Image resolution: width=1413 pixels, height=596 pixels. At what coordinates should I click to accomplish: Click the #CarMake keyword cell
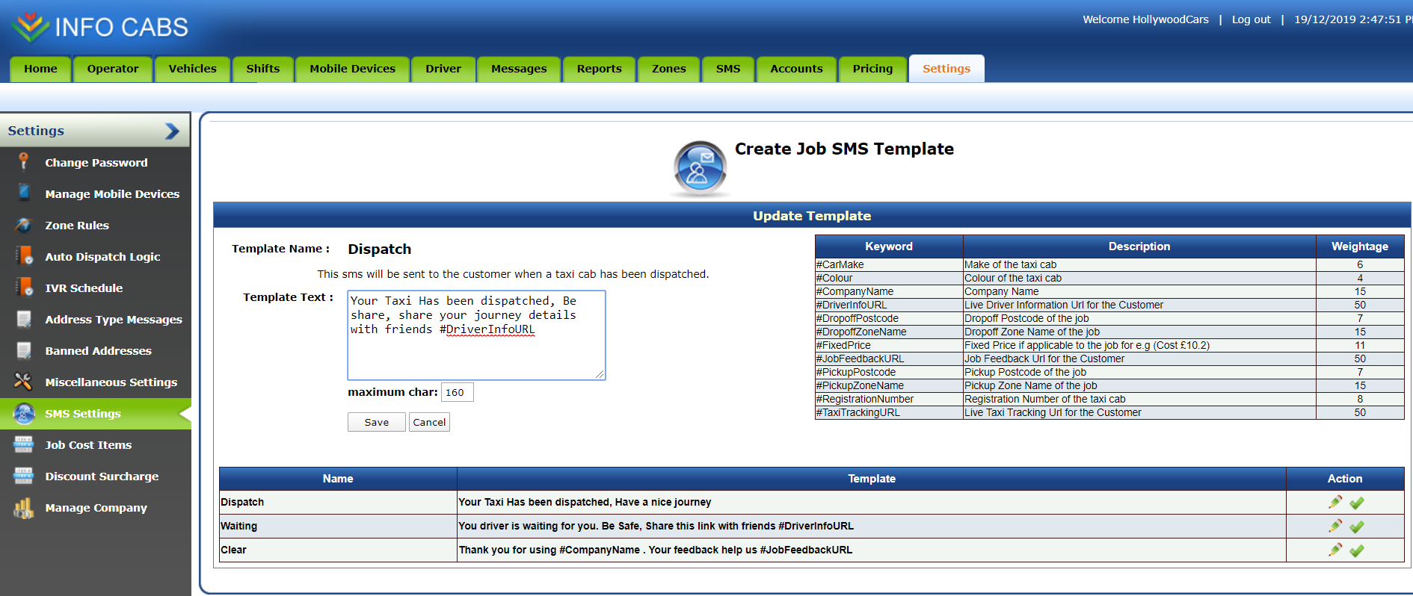coord(889,264)
